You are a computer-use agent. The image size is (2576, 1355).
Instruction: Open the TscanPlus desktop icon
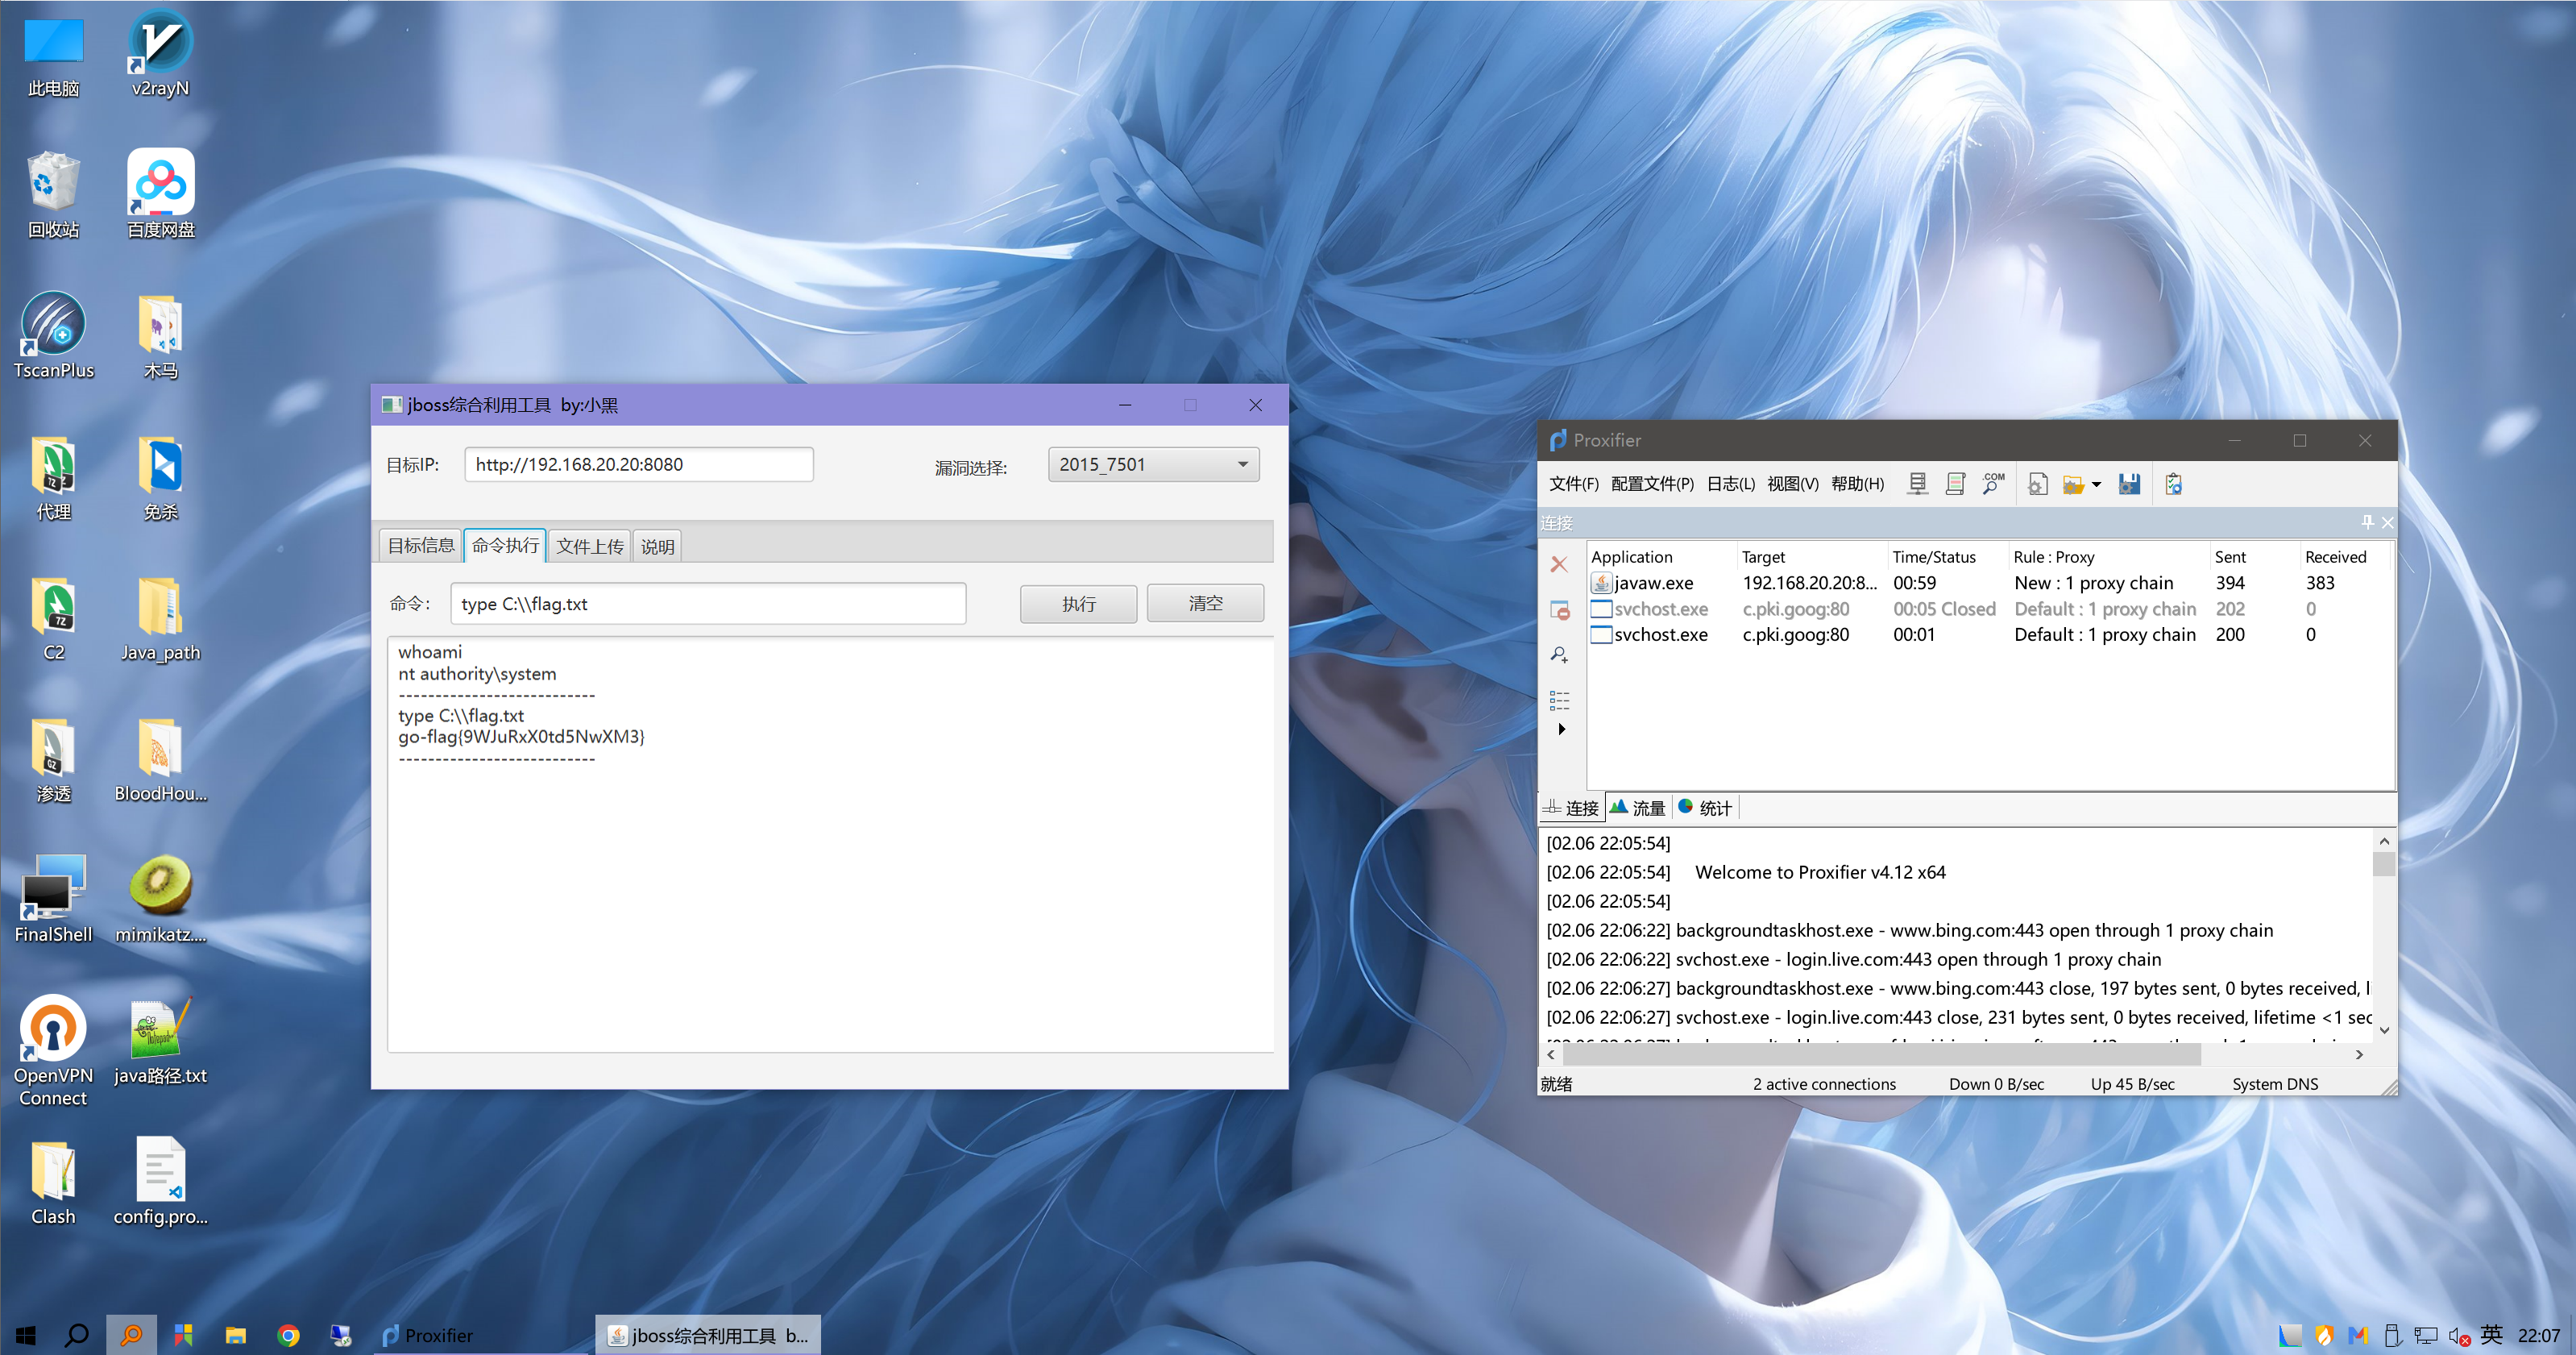[53, 335]
